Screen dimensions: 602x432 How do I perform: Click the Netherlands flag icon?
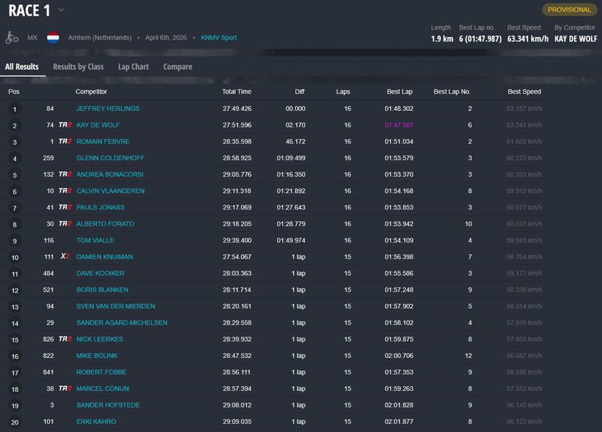click(x=53, y=38)
